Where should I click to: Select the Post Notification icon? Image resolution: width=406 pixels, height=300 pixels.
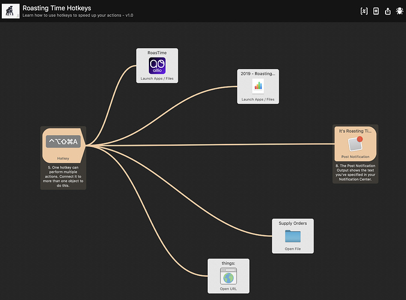(354, 144)
